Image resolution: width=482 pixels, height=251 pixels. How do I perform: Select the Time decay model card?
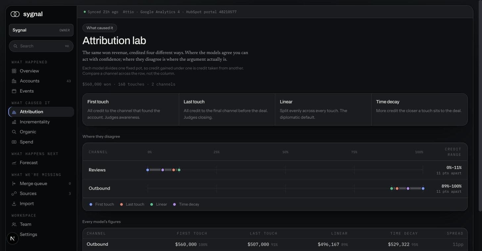tap(419, 109)
